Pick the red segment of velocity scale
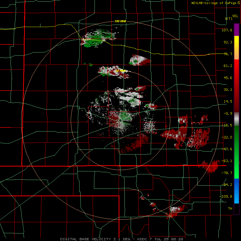241x241 pixels. 236,86
